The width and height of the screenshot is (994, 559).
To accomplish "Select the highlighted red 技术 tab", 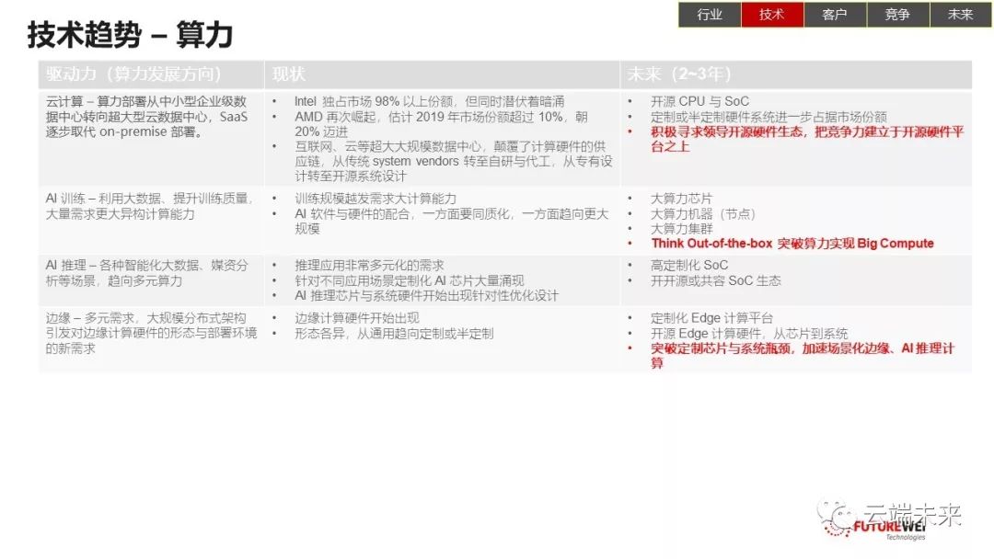I will [x=772, y=15].
